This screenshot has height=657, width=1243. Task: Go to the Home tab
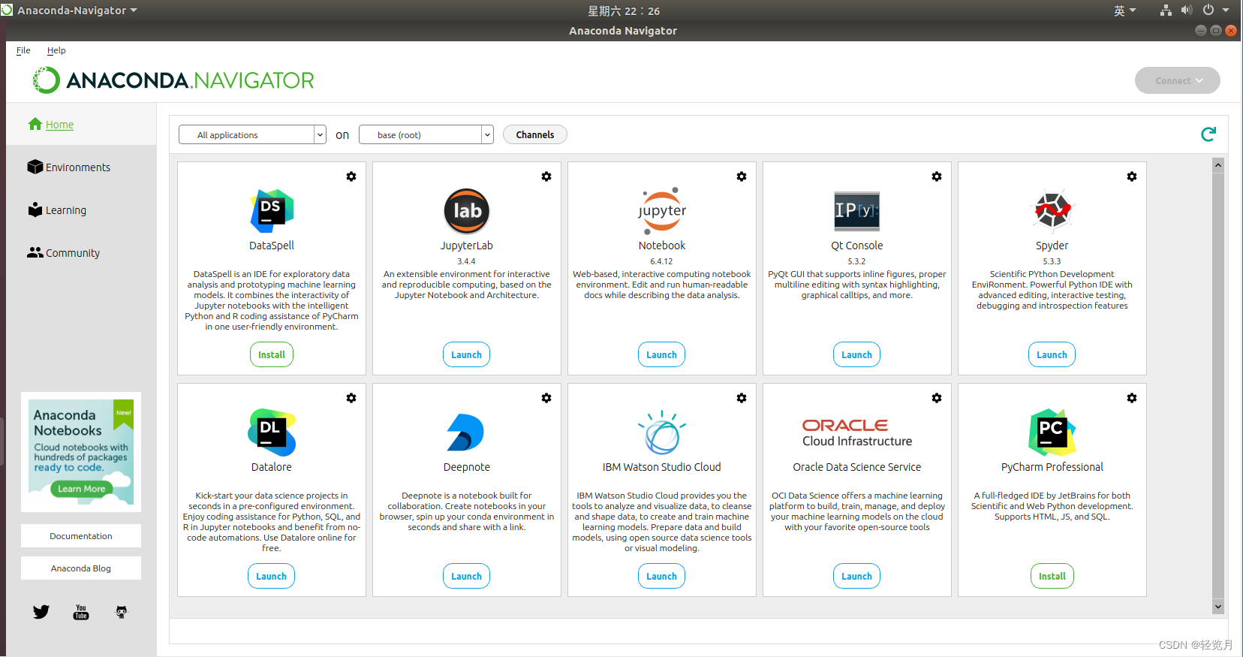click(x=81, y=125)
